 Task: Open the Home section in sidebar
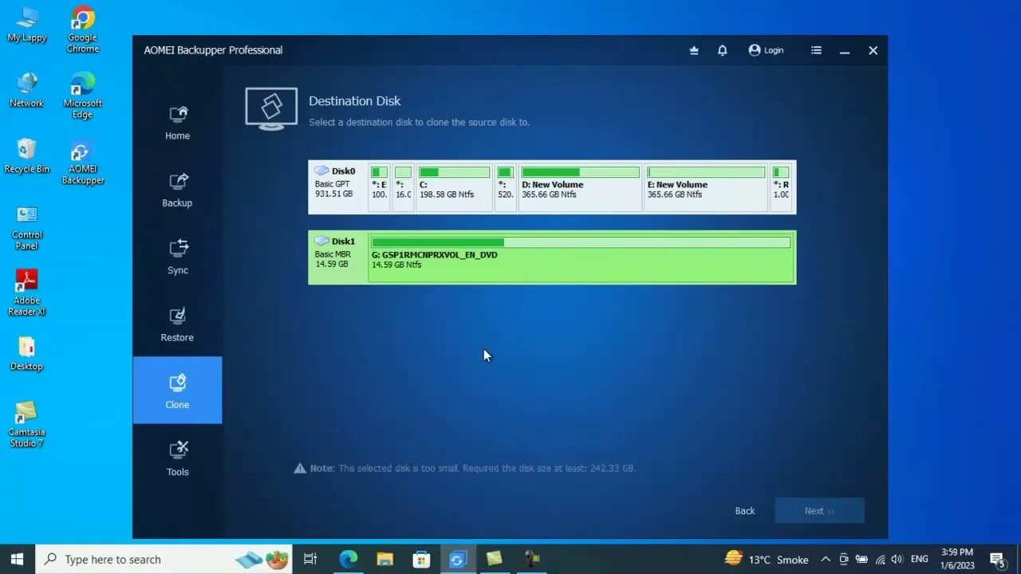click(x=177, y=122)
